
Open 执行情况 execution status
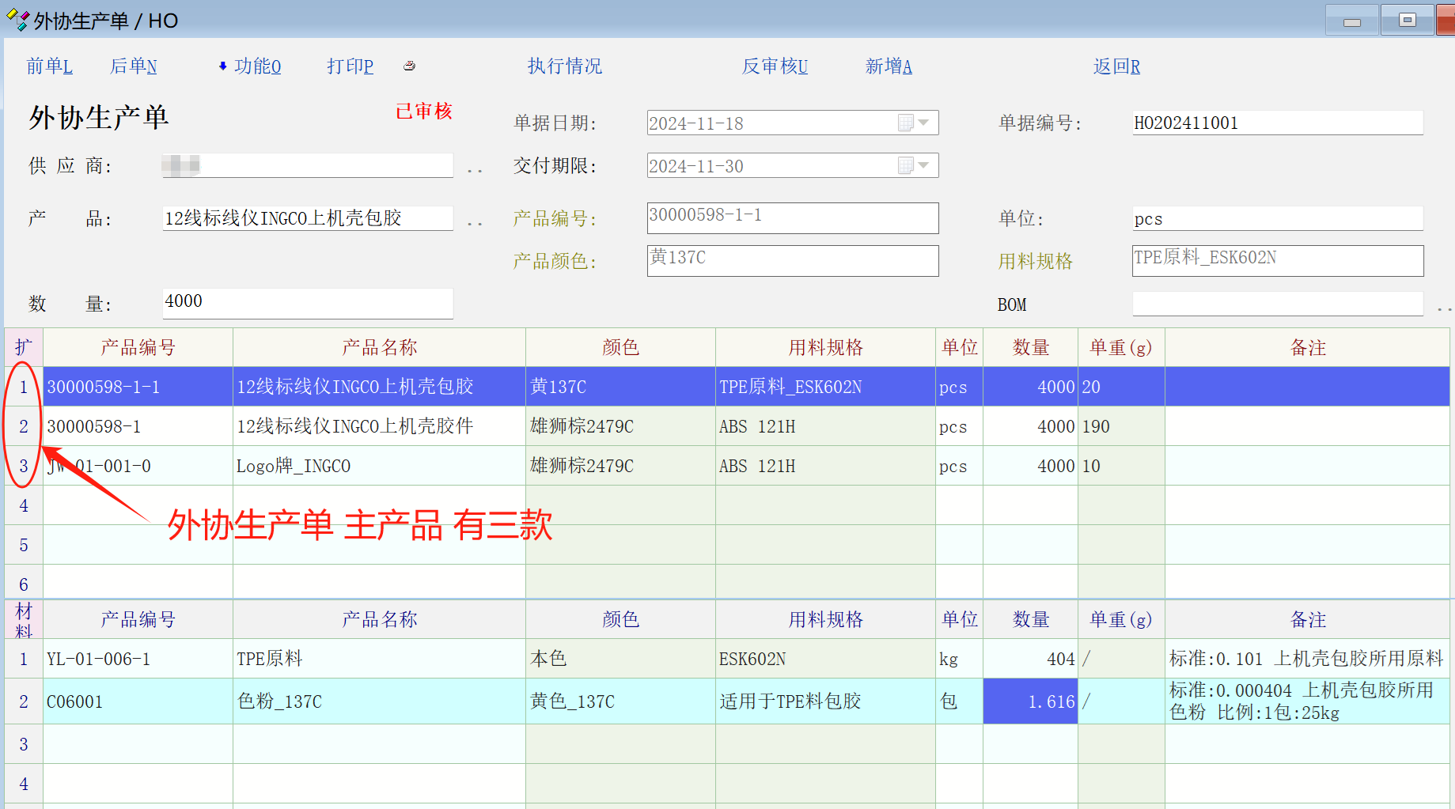[564, 66]
